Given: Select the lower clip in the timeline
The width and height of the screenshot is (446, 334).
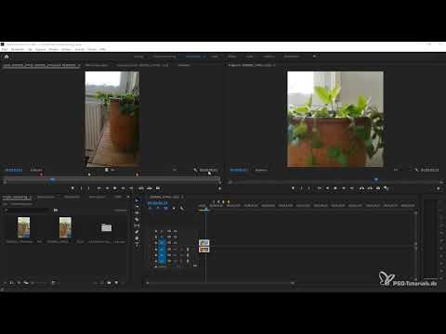Looking at the screenshot, I should click(203, 250).
